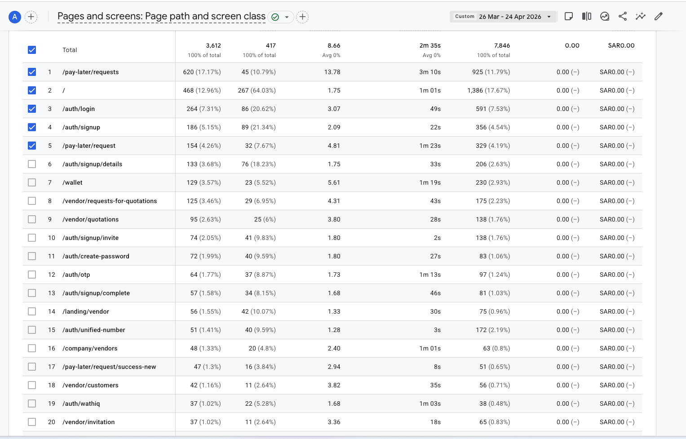Click the 620 (17.17%) views cell

pyautogui.click(x=202, y=72)
